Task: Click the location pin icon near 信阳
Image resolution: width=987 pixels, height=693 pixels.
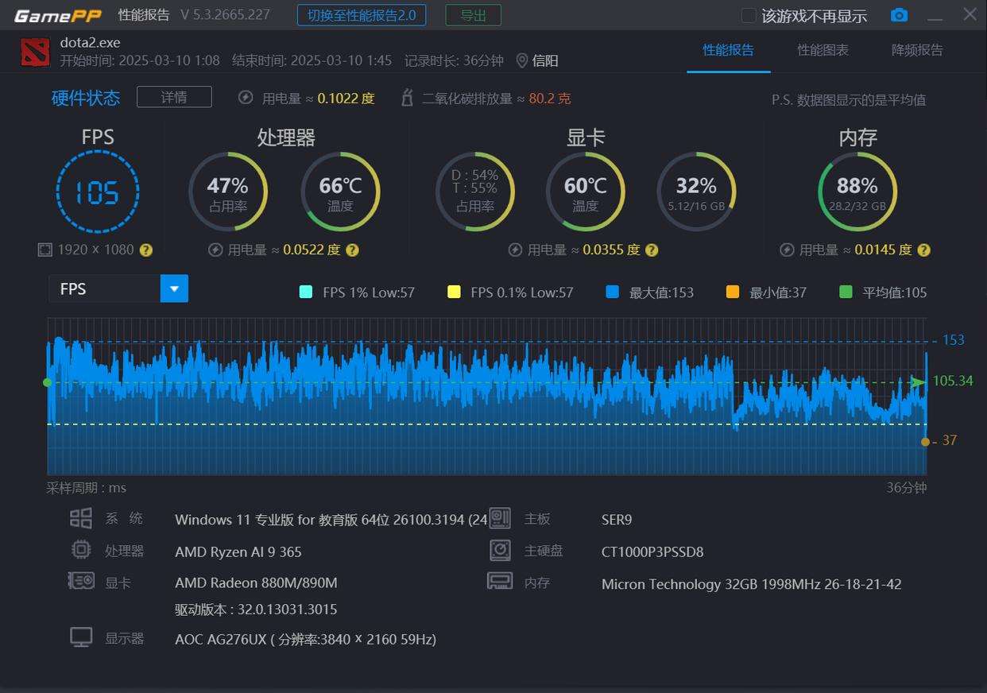Action: click(x=522, y=60)
